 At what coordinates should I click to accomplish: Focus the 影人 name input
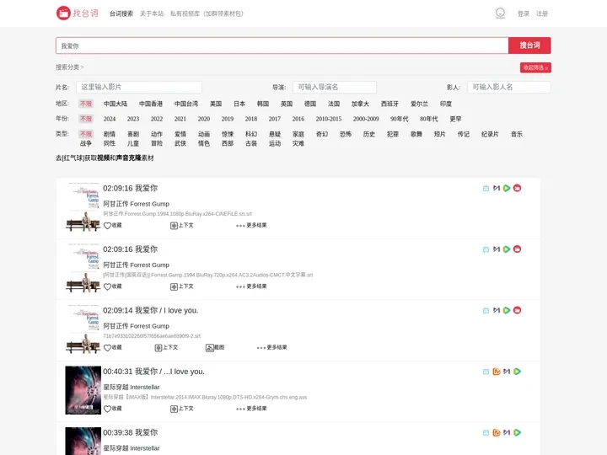tap(509, 87)
